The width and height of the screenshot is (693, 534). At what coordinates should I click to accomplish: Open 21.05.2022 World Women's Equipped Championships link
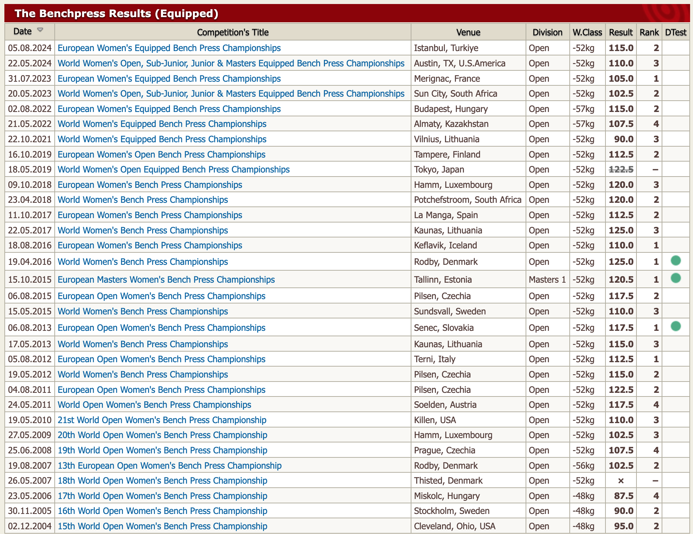click(x=162, y=124)
